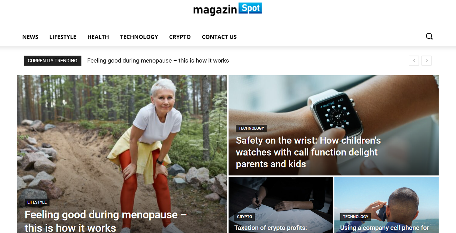Click the magazin Spot logo

point(227,9)
